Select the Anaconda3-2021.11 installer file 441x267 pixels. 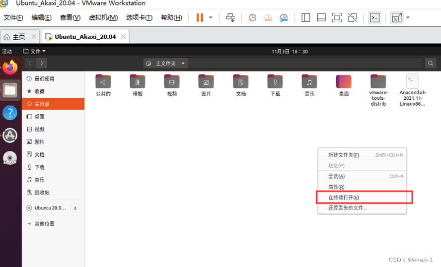click(x=413, y=90)
